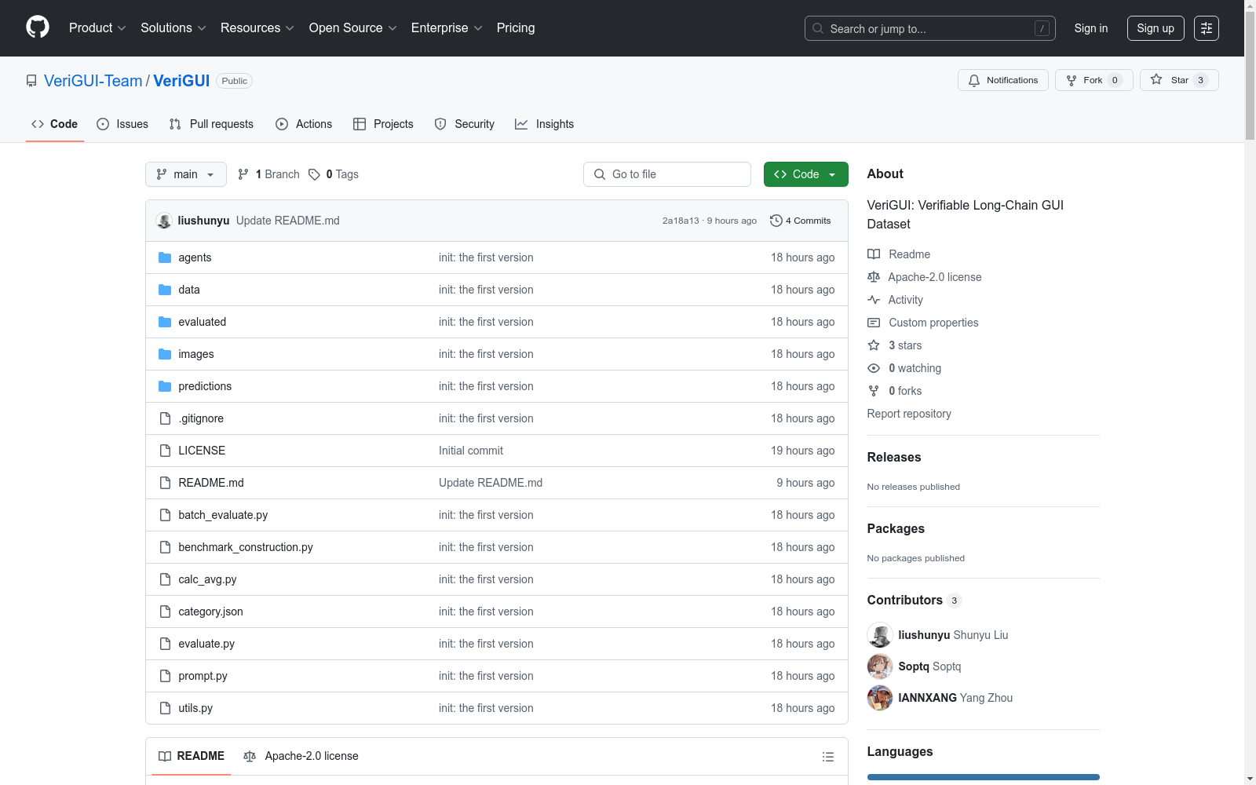
Task: Click the star icon beside 3 stars
Action: (x=874, y=345)
